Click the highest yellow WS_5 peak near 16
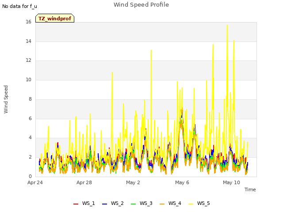 click(x=227, y=26)
